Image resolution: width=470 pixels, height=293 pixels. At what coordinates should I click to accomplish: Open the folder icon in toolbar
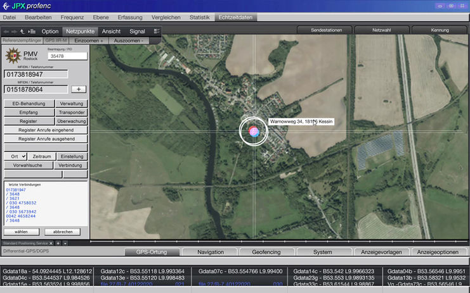[32, 32]
